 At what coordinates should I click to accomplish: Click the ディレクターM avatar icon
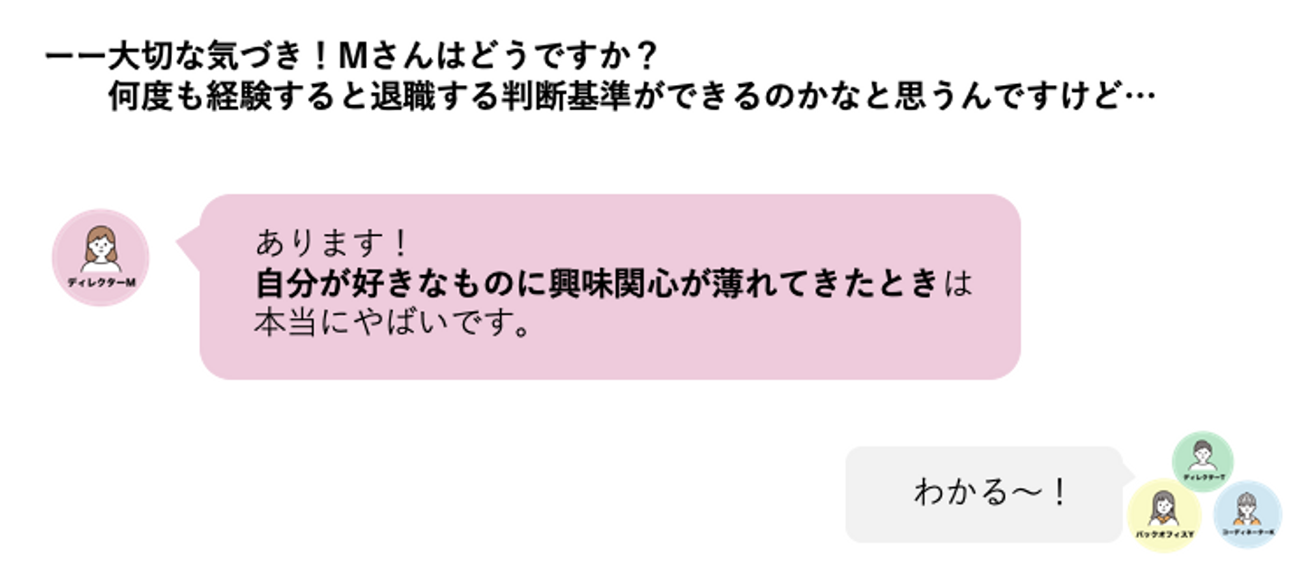pos(100,258)
